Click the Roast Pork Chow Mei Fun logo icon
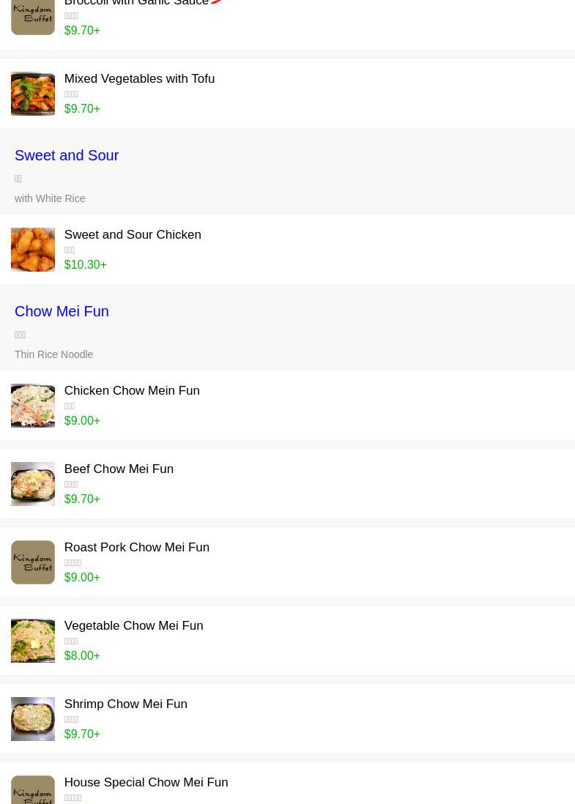The image size is (575, 804). (33, 562)
